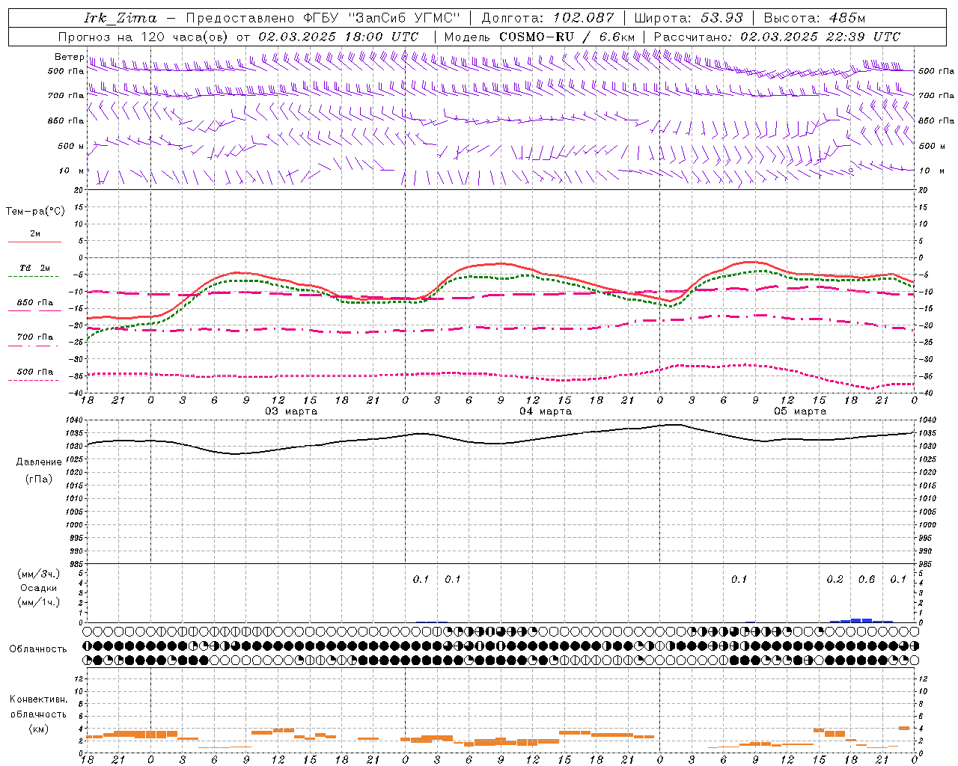Click the Модель COSMO-RU / 6.6км text

click(539, 37)
